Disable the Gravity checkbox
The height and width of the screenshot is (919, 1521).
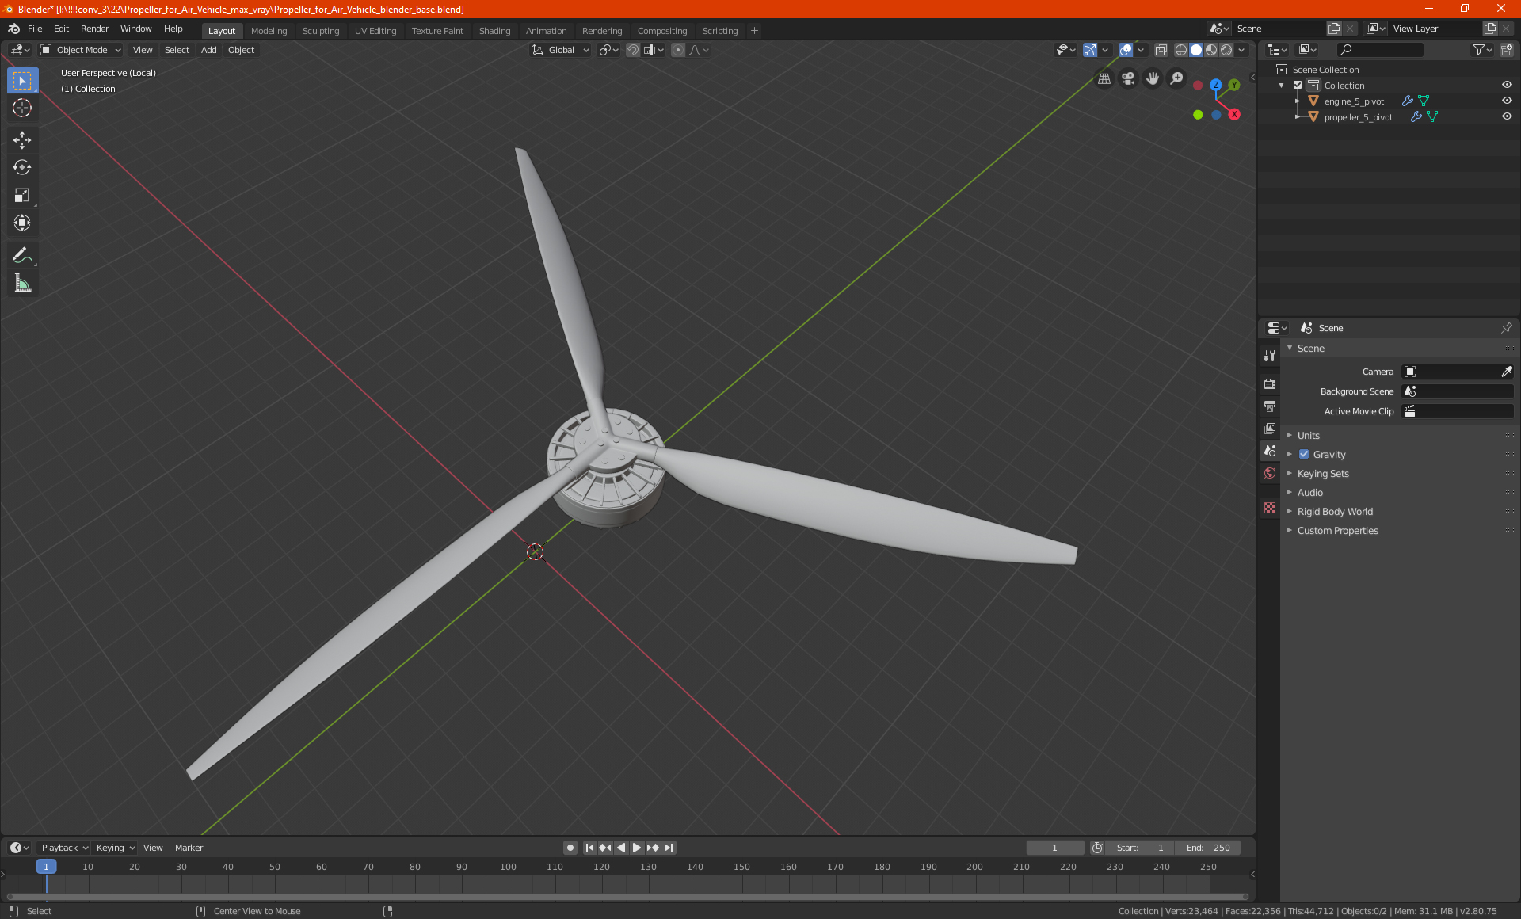(1304, 454)
